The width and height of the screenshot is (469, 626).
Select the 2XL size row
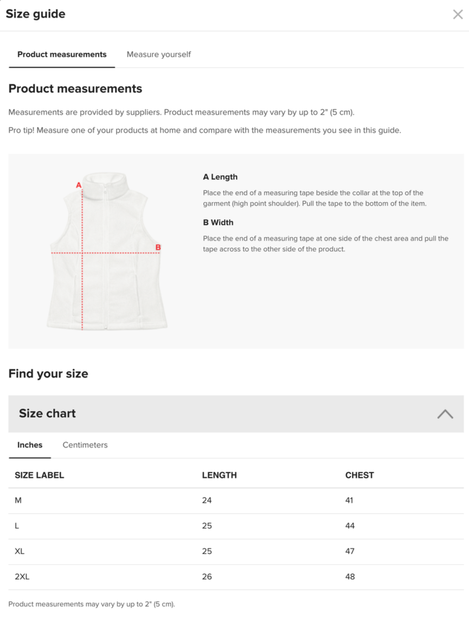(x=236, y=577)
